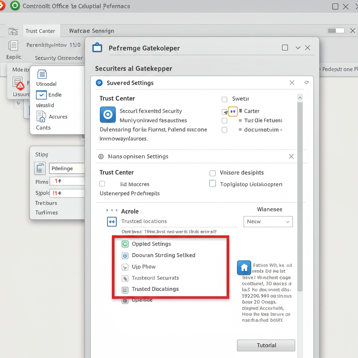
Task: Click the round icon beside Mansopnisen Settings
Action: [x=101, y=156]
